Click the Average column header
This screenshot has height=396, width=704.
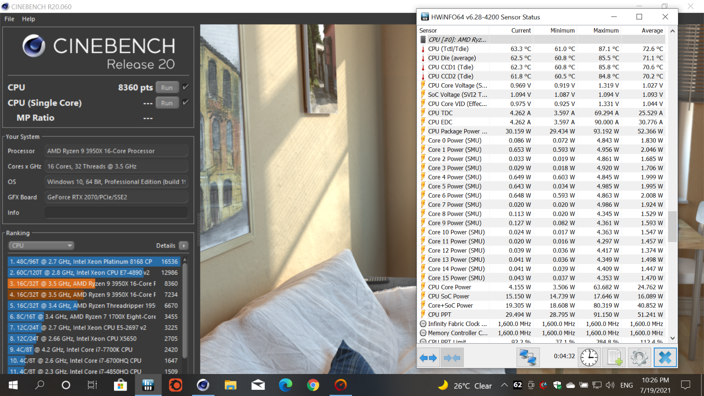pos(644,30)
